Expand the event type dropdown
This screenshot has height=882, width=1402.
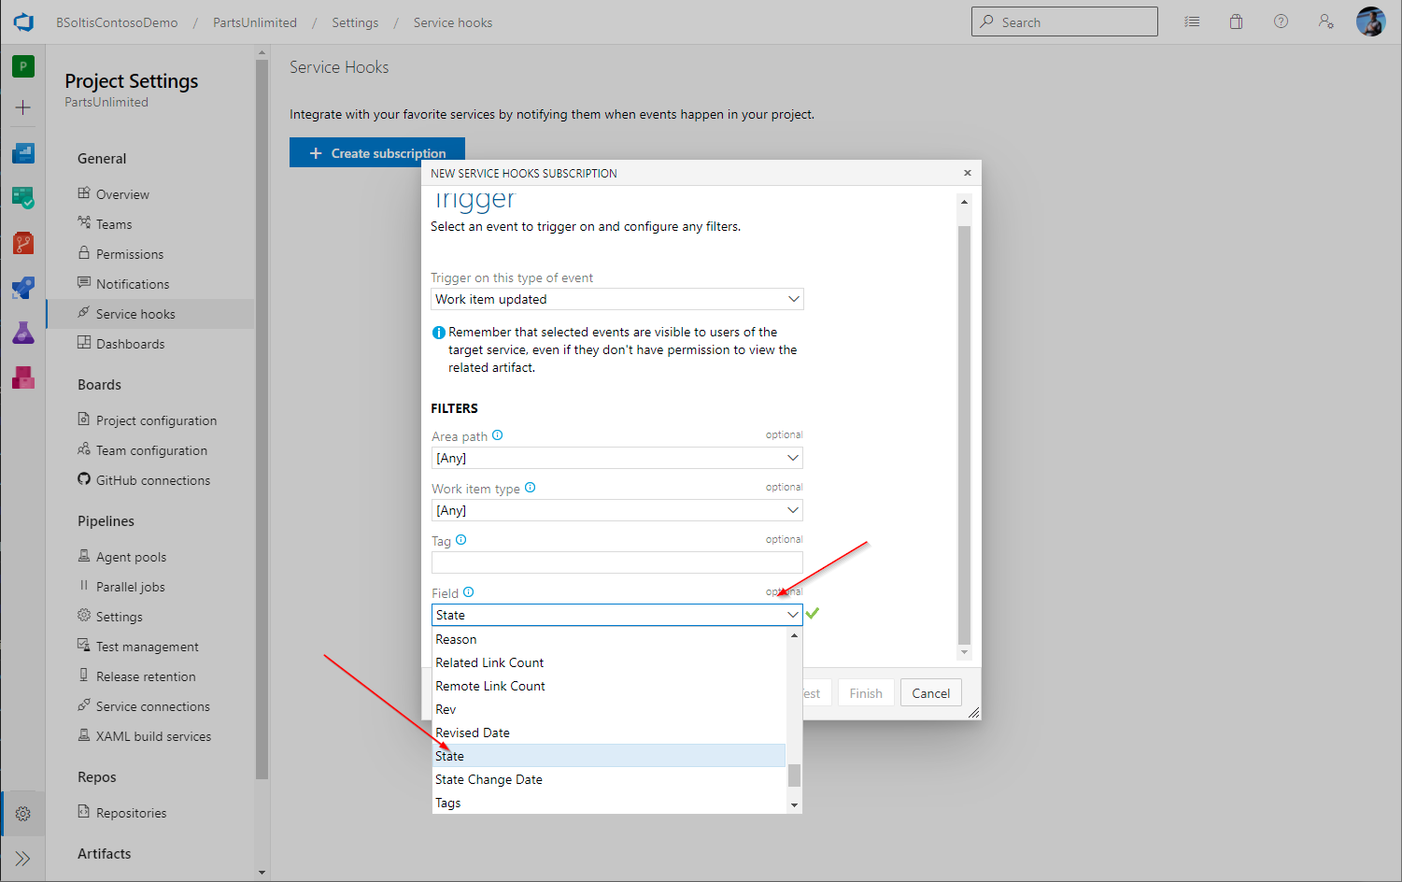(616, 299)
